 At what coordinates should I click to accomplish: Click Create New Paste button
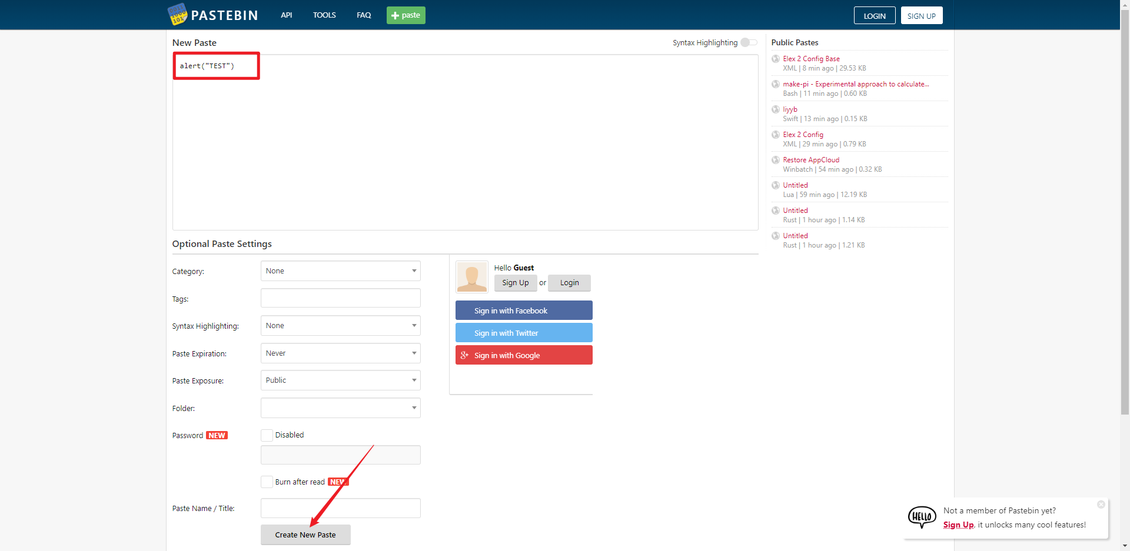tap(305, 535)
